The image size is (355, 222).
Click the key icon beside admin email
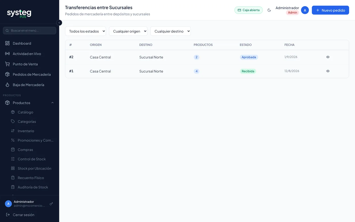(51, 204)
